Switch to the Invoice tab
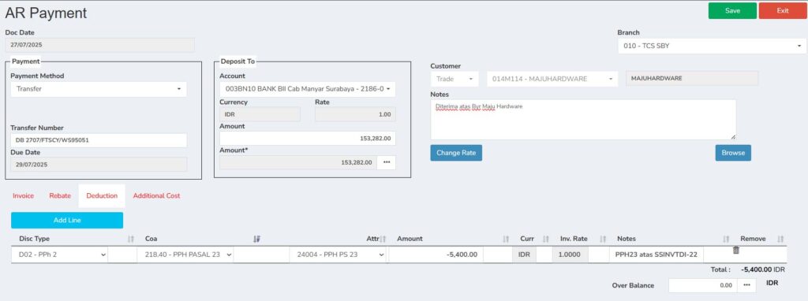808x301 pixels. tap(23, 195)
